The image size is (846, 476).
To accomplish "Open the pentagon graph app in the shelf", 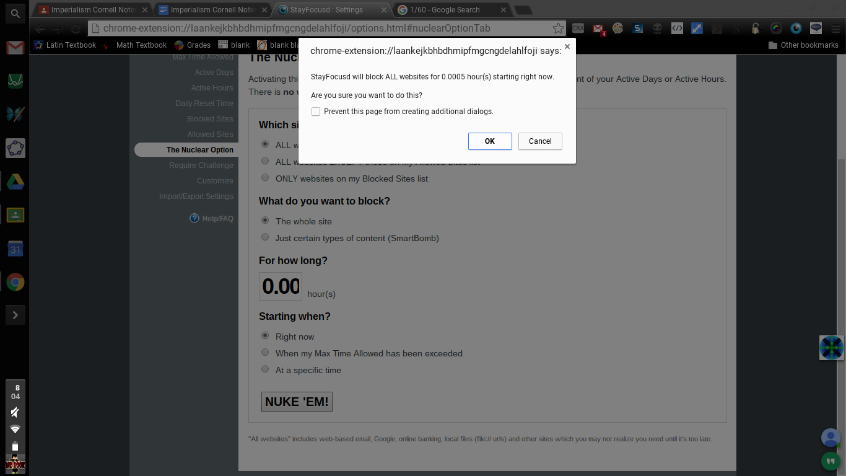I will pyautogui.click(x=15, y=148).
